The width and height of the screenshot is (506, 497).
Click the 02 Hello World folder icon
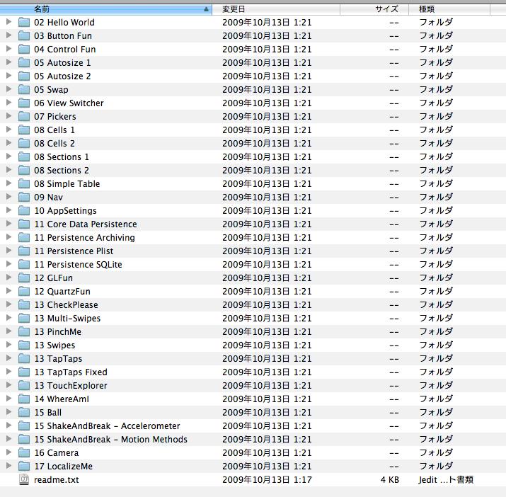(24, 22)
